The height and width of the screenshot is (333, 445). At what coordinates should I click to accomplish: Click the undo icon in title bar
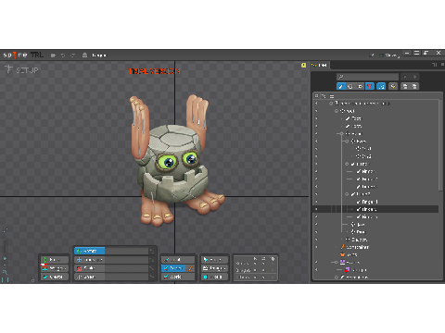point(63,55)
